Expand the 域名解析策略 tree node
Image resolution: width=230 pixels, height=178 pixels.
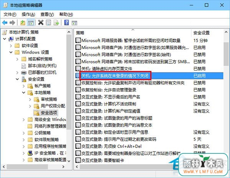tap(17, 59)
